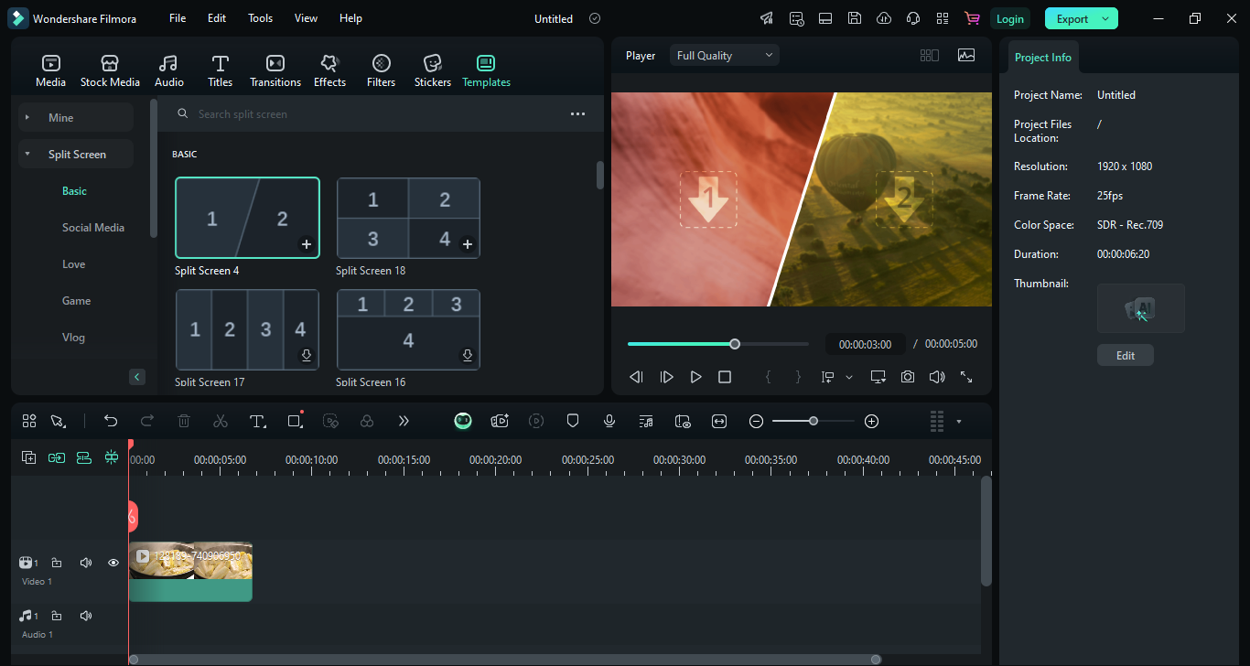Viewport: 1250px width, 666px height.
Task: Take a snapshot with the camera icon
Action: (907, 376)
